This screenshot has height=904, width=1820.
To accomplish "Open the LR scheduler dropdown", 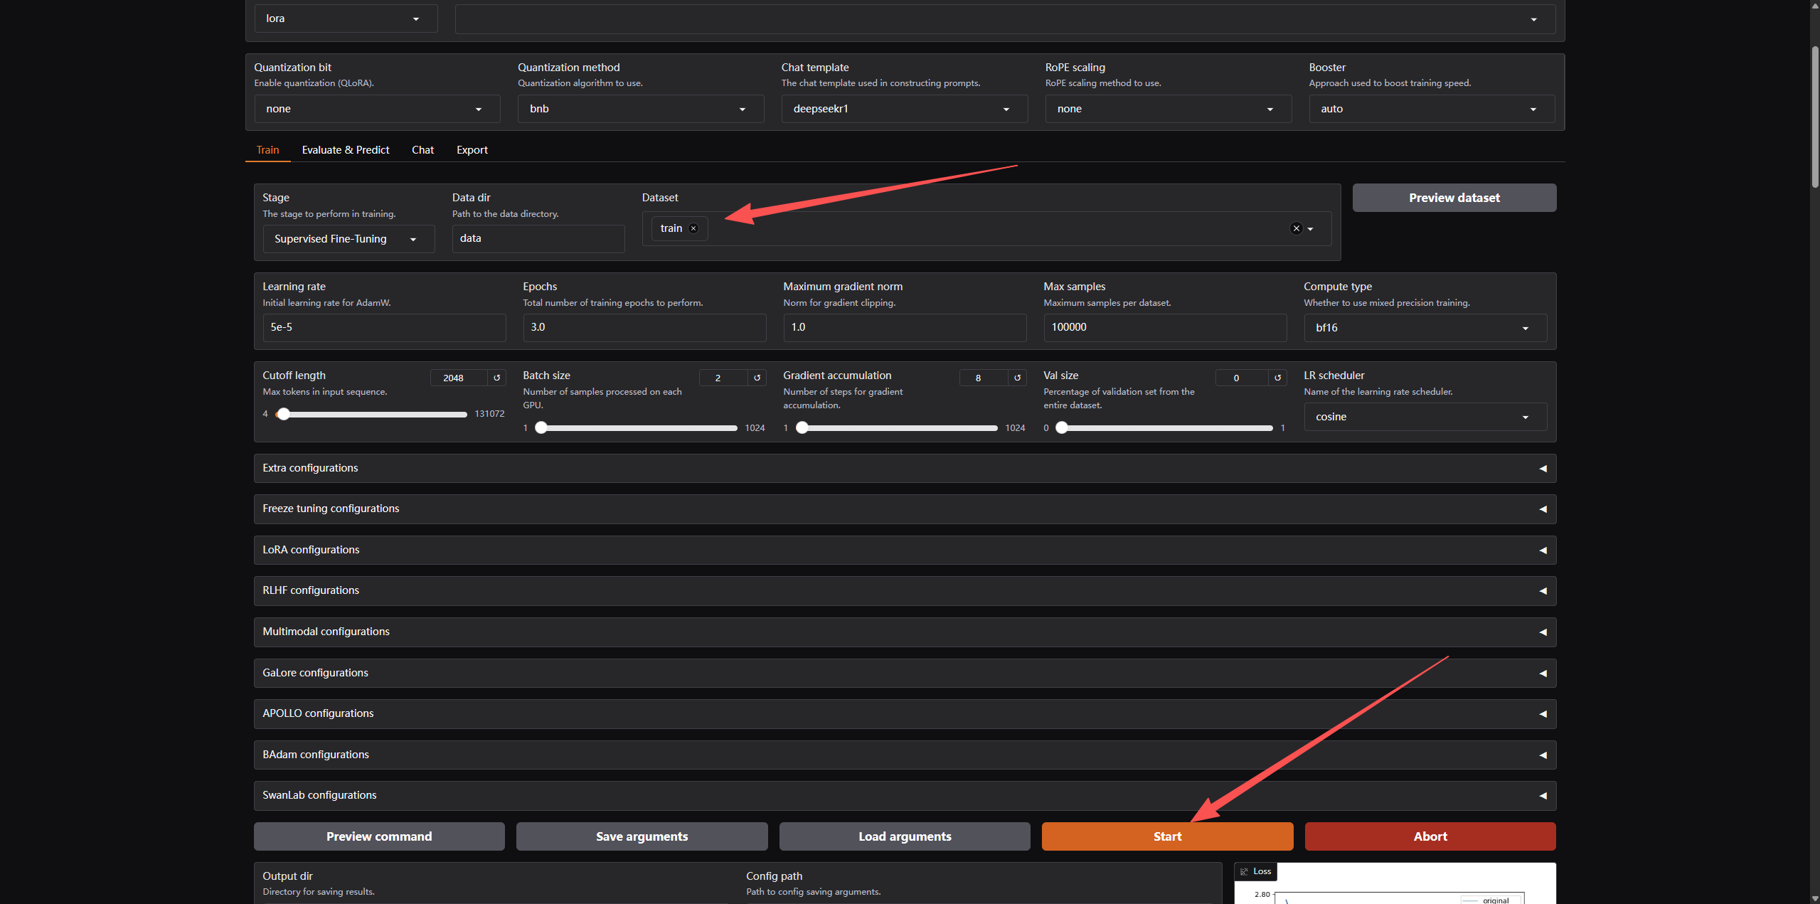I will 1425,417.
